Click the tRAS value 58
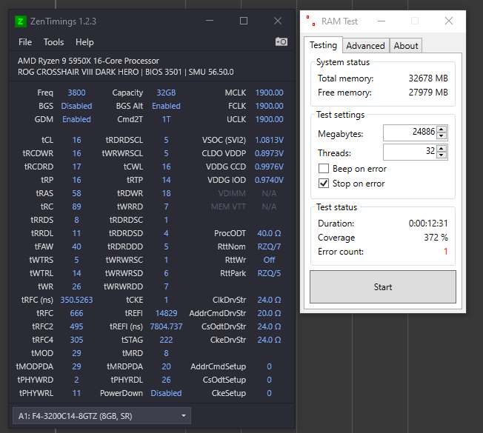Image resolution: width=483 pixels, height=433 pixels. [x=76, y=193]
